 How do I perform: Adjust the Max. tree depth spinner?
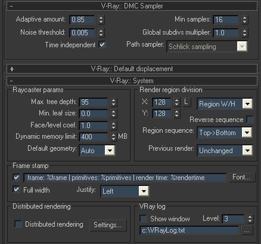pos(113,102)
